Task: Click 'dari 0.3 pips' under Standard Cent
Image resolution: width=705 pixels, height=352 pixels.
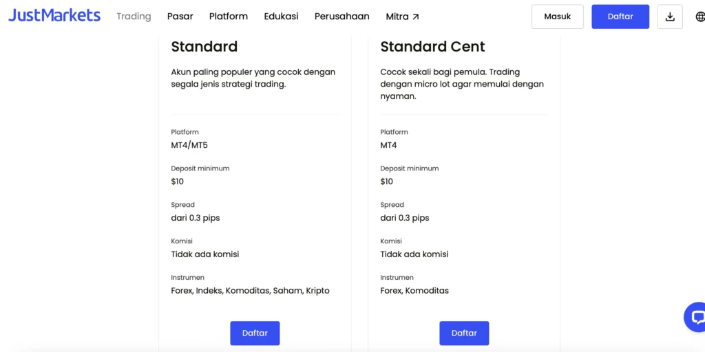Action: [x=405, y=218]
